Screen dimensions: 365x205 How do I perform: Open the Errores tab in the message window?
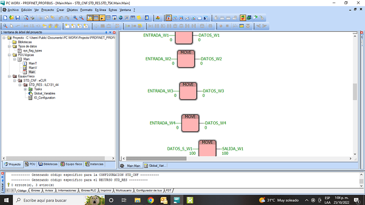tap(35, 191)
